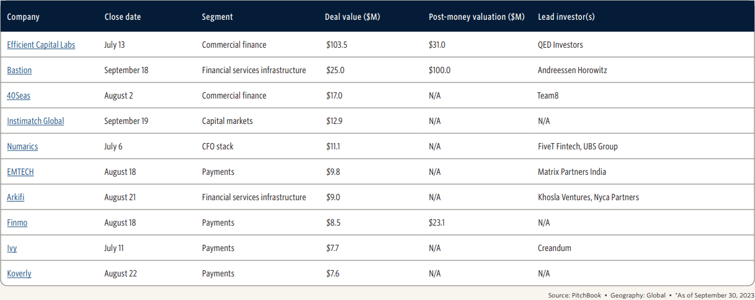Click the Company column header

coord(23,17)
